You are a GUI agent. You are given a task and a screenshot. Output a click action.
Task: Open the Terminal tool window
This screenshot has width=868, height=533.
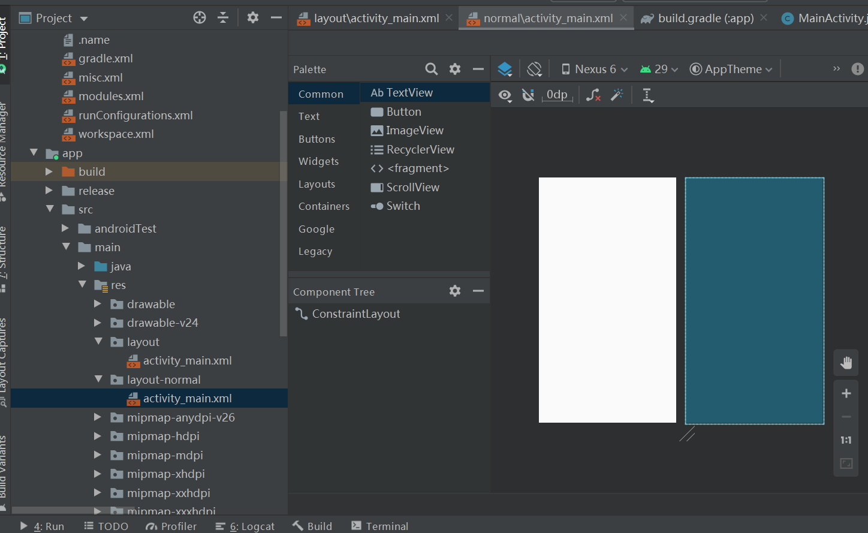[380, 526]
